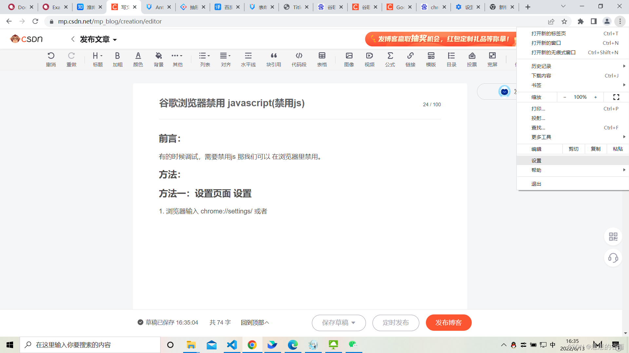
Task: Toggle the Chrome side panel icon
Action: (594, 21)
